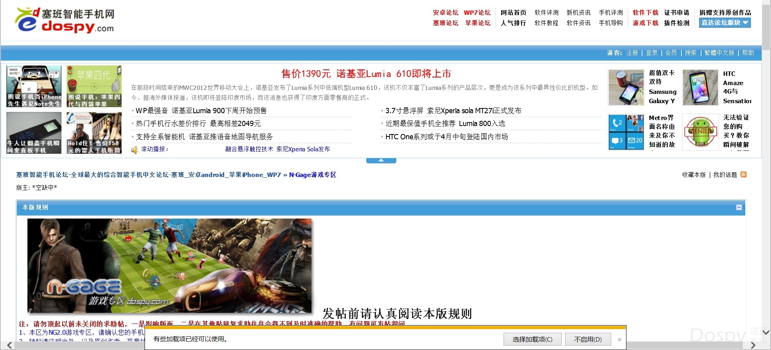Open article HTC Amaze 4G与Sensation

tap(737, 87)
